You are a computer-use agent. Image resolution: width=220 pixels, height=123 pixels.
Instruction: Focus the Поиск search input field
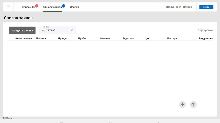58,30
